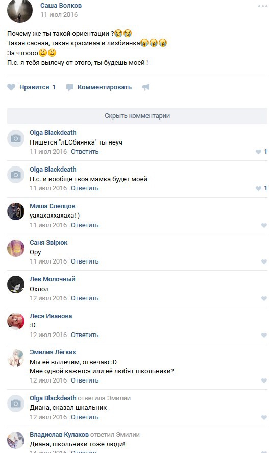Click the 11 июл 2016 post date
Viewport: 272px width, 453px height.
pos(59,15)
